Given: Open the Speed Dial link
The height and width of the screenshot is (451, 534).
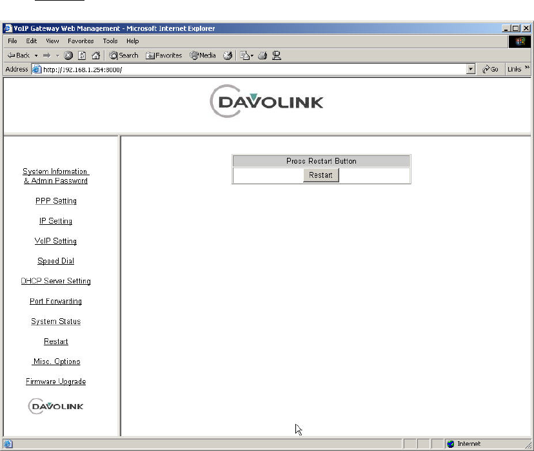Looking at the screenshot, I should click(55, 261).
